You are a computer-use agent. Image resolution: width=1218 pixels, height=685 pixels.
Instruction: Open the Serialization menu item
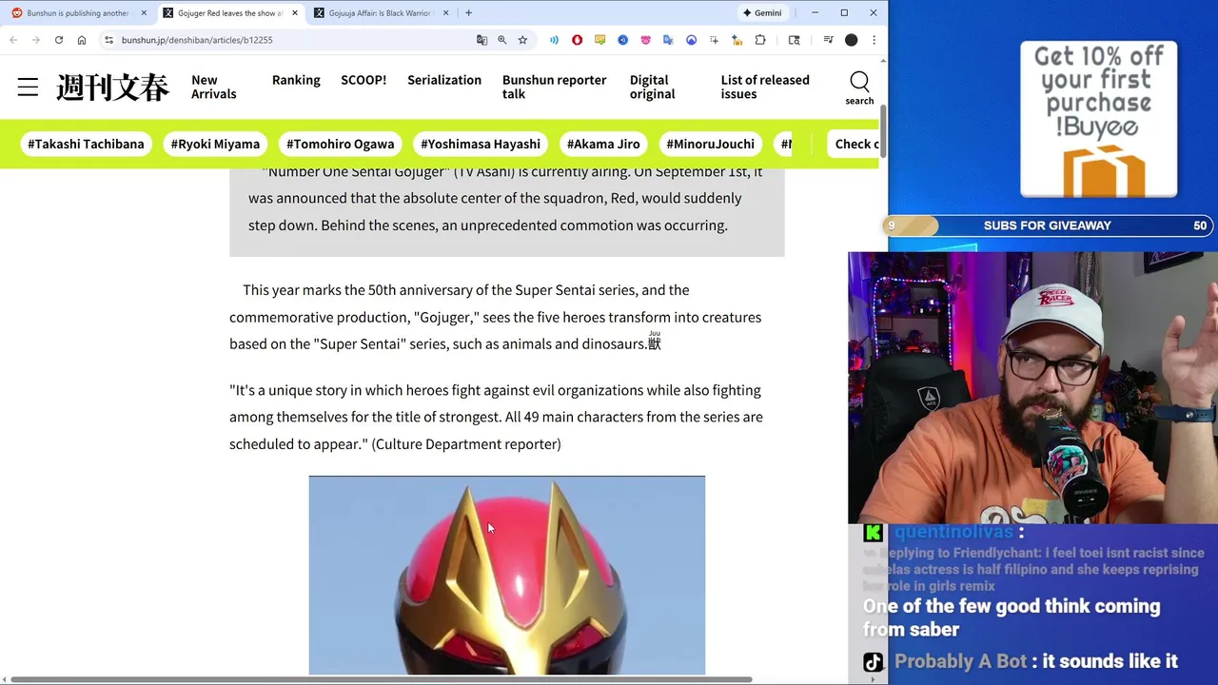pos(444,80)
